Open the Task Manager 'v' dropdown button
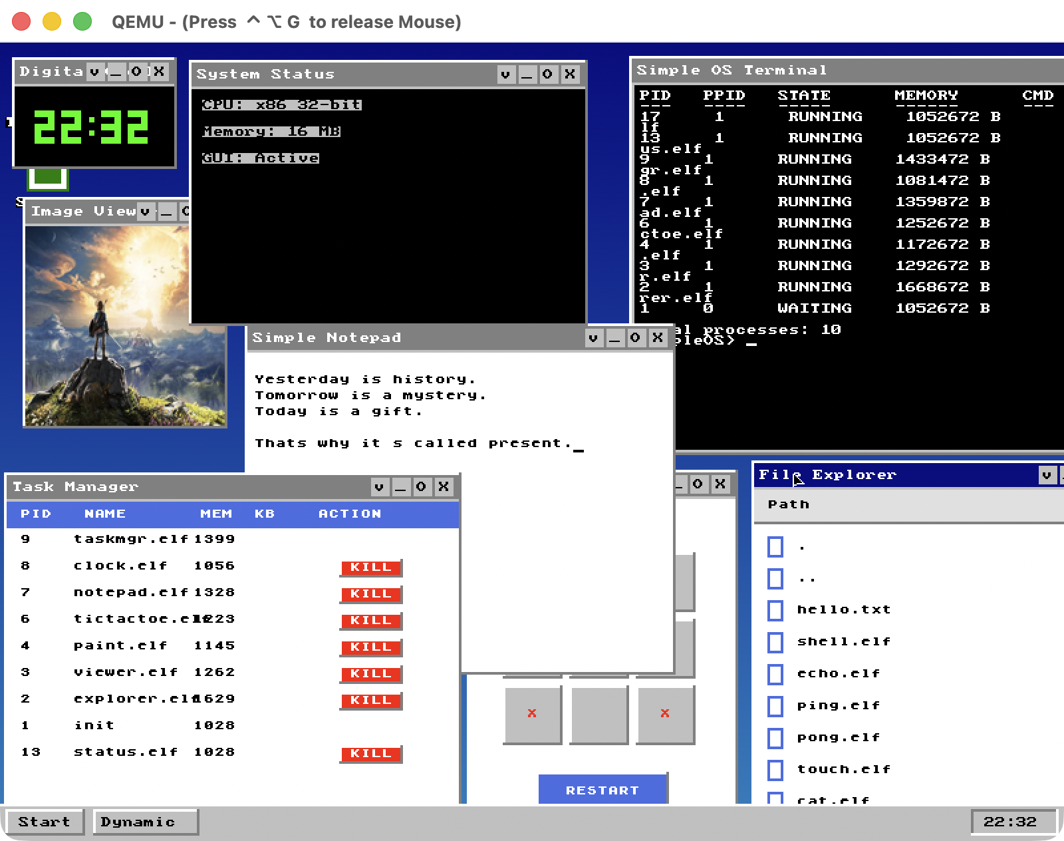Viewport: 1064px width, 841px height. [x=379, y=486]
